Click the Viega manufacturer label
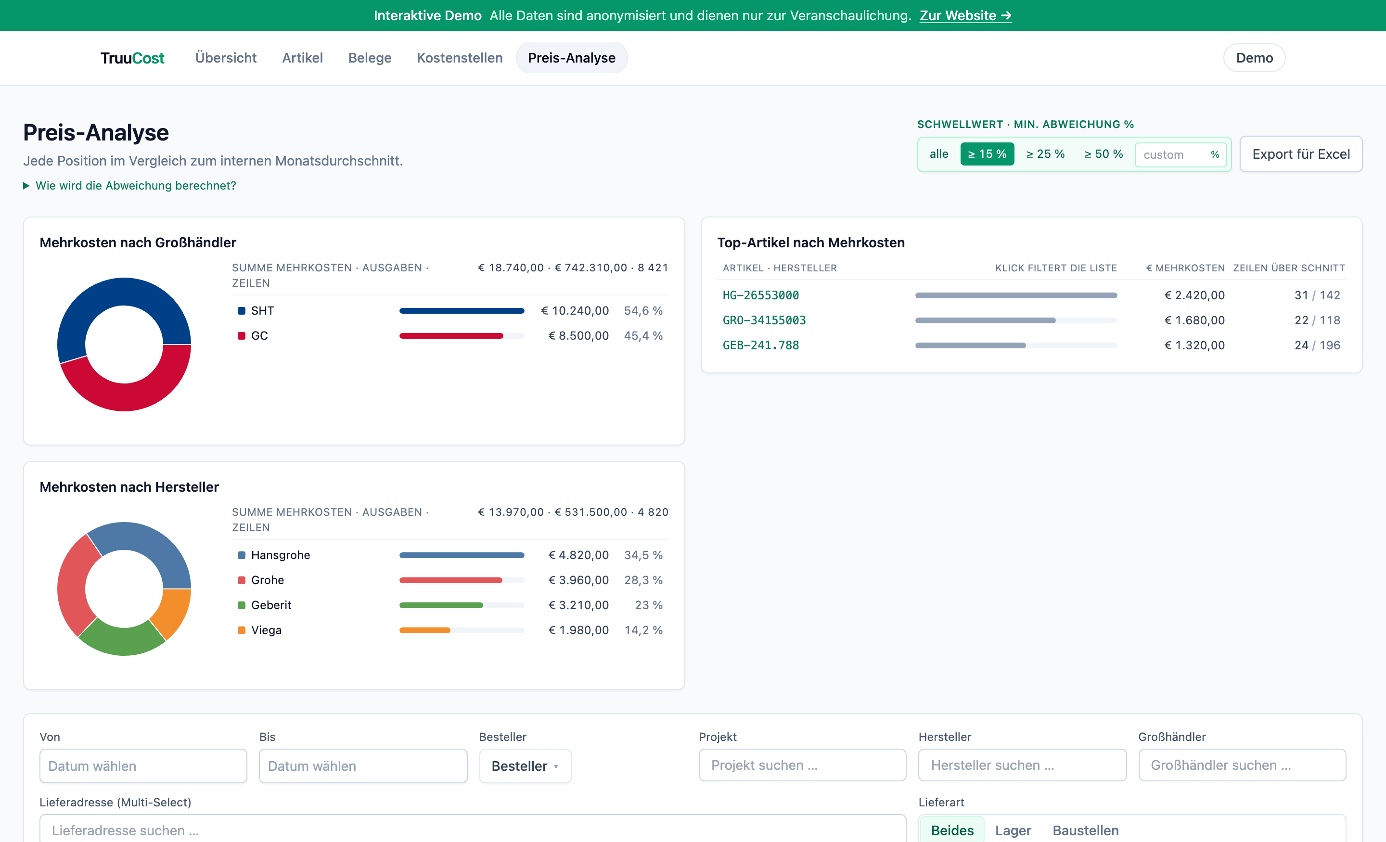This screenshot has height=842, width=1386. tap(266, 630)
